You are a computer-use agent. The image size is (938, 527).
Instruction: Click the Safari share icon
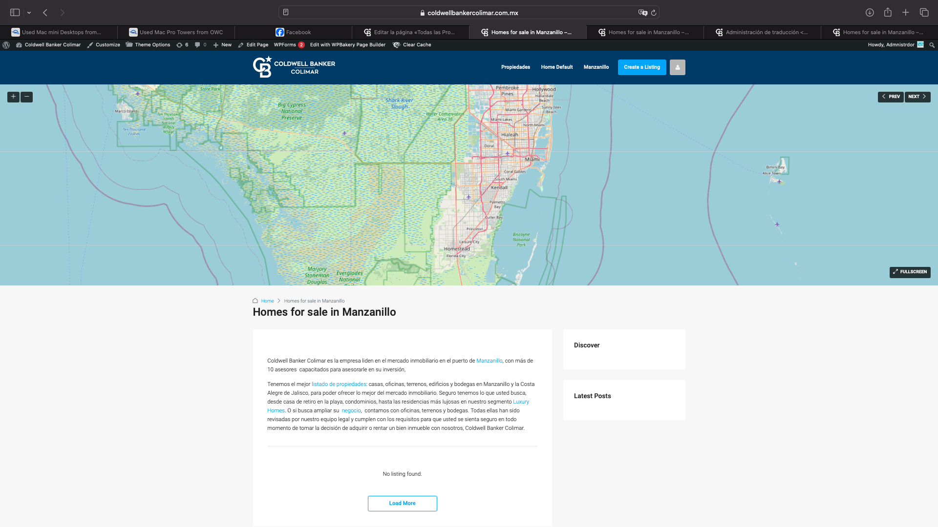point(888,13)
